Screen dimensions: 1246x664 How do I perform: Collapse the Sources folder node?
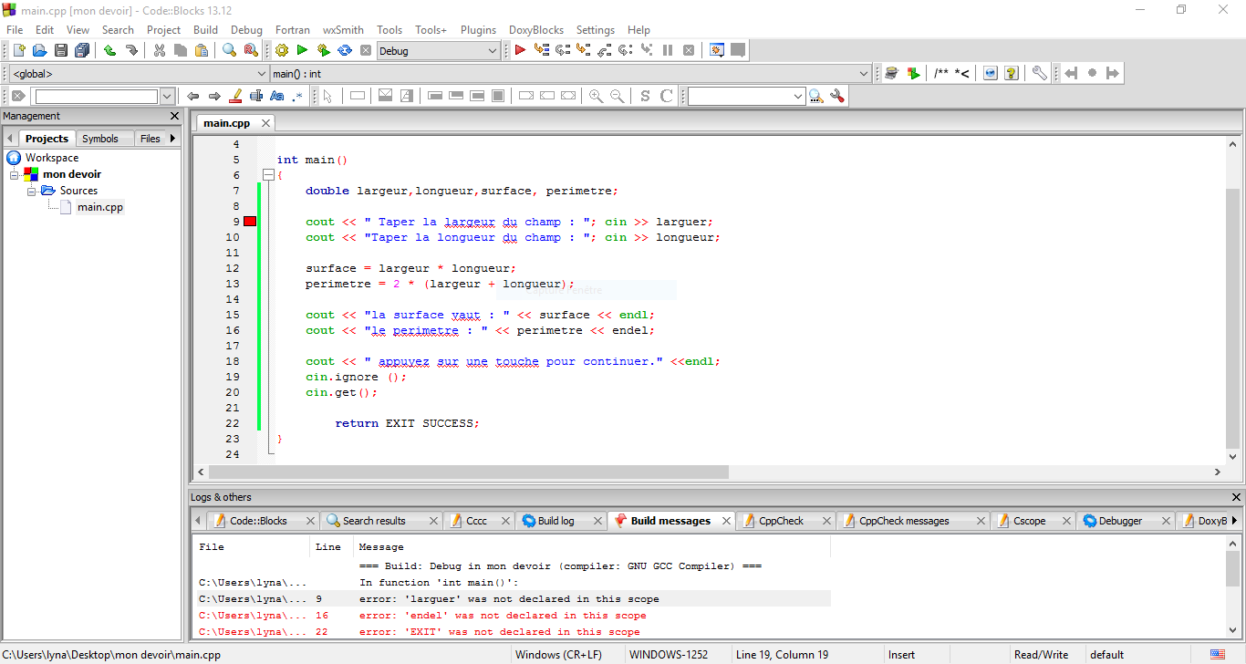pos(31,191)
